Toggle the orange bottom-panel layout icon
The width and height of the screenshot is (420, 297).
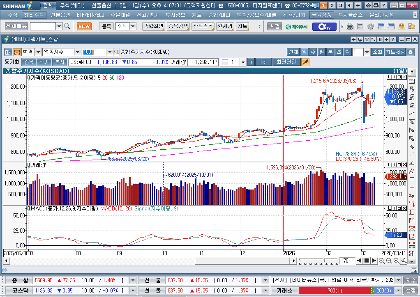(x=17, y=52)
